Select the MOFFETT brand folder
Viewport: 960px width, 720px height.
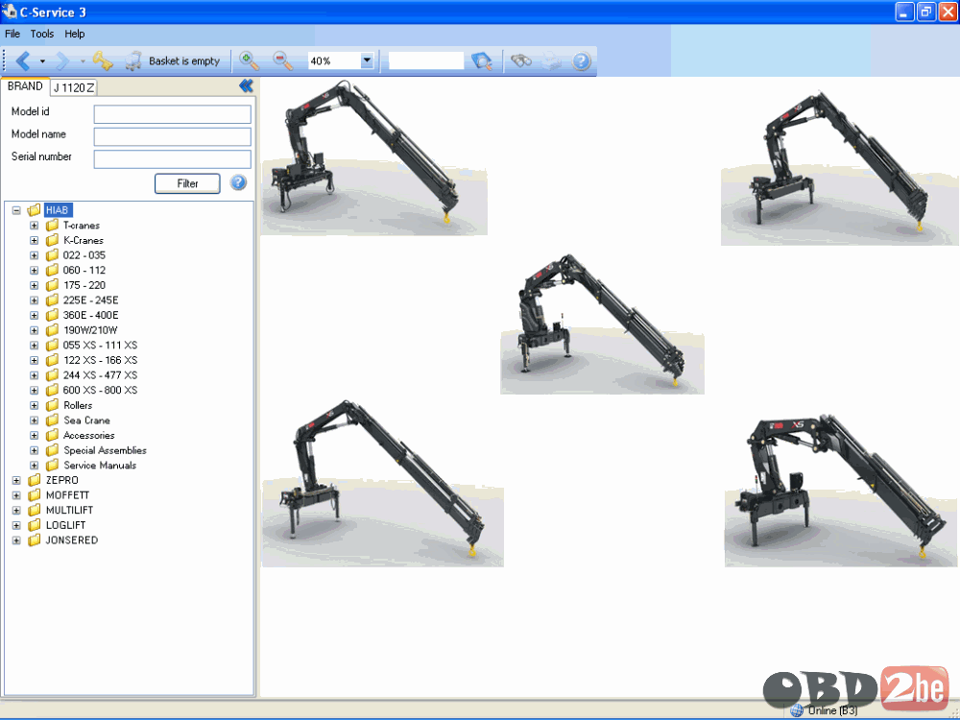point(67,495)
